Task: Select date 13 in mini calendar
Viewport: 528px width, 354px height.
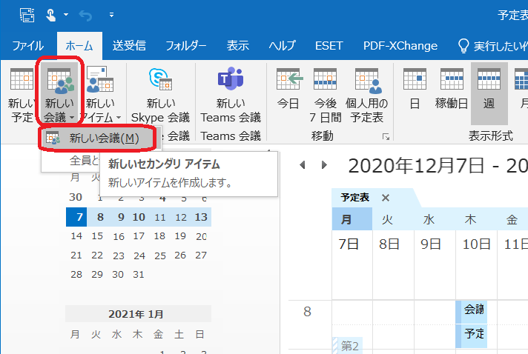Action: 201,217
